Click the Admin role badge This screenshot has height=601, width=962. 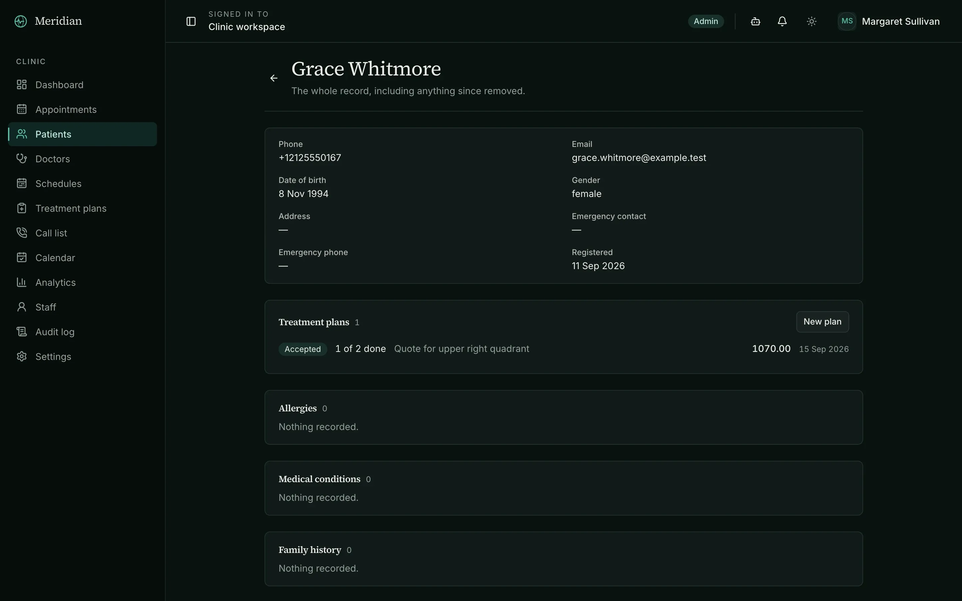point(705,21)
